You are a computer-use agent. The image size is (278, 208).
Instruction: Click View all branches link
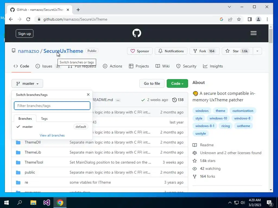pyautogui.click(x=52, y=135)
